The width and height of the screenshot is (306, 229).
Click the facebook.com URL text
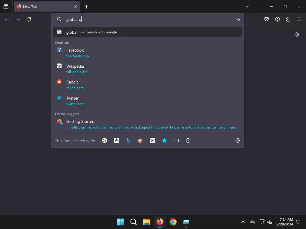tap(77, 56)
